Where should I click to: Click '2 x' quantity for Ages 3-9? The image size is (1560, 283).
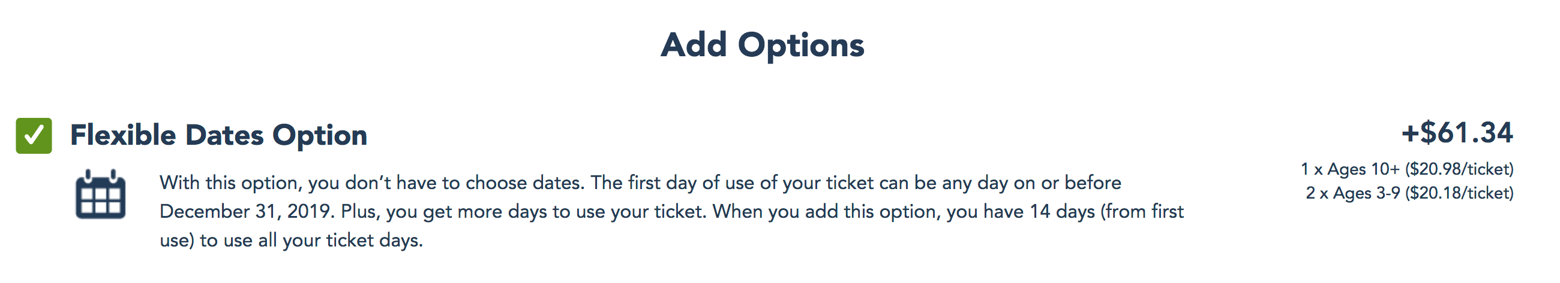[1315, 193]
